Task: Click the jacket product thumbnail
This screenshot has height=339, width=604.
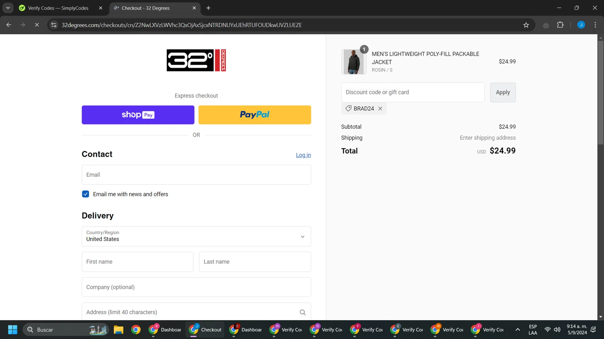Action: pyautogui.click(x=354, y=62)
